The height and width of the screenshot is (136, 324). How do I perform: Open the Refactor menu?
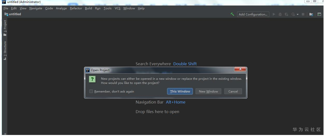click(76, 8)
